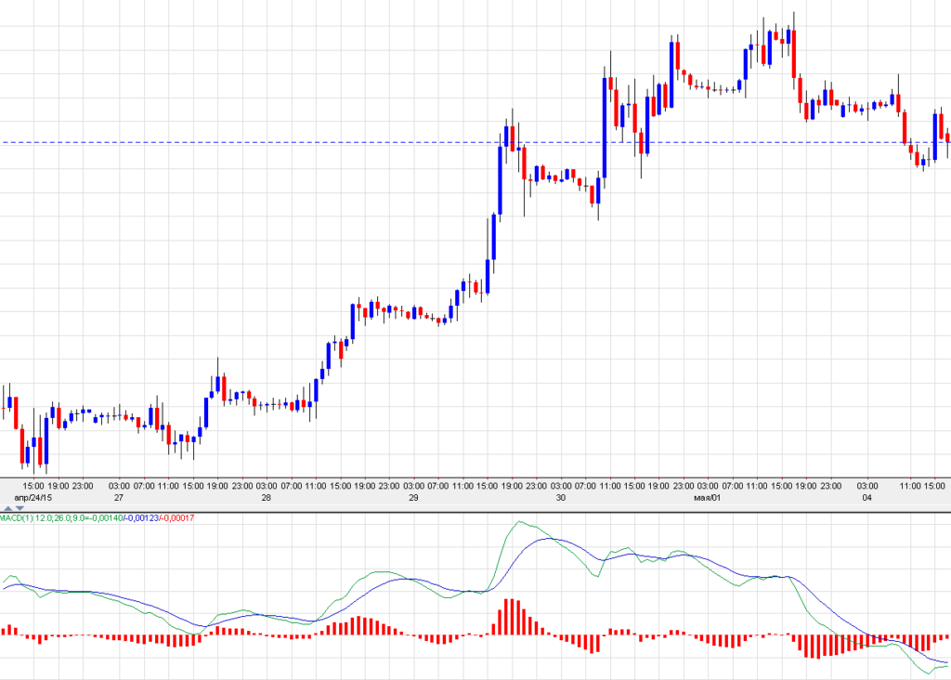
Task: Click the tallest positive MACD histogram bar
Action: (x=507, y=617)
